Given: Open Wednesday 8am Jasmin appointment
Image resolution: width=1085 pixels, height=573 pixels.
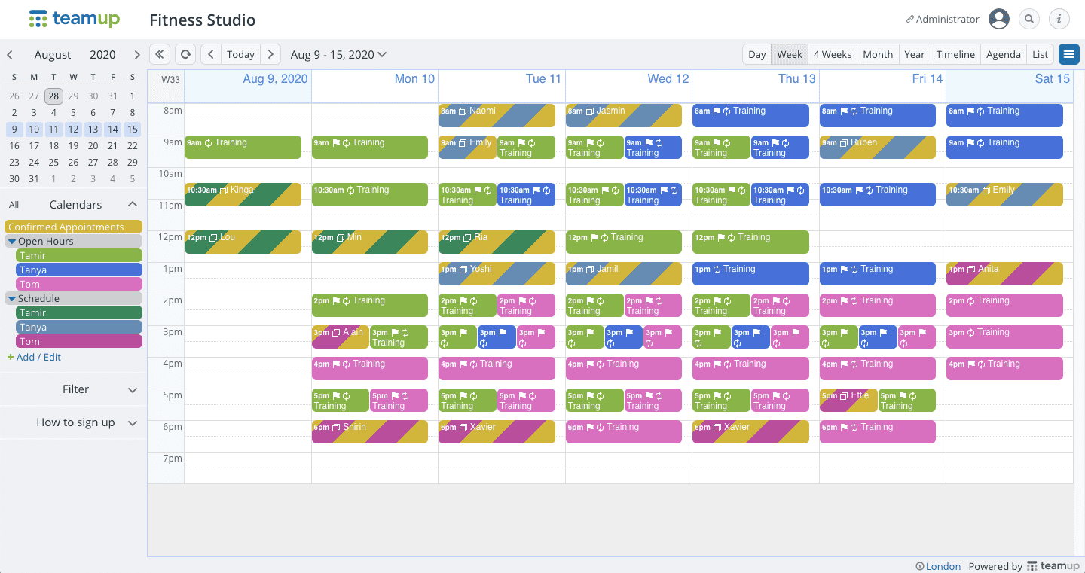Looking at the screenshot, I should tap(623, 115).
